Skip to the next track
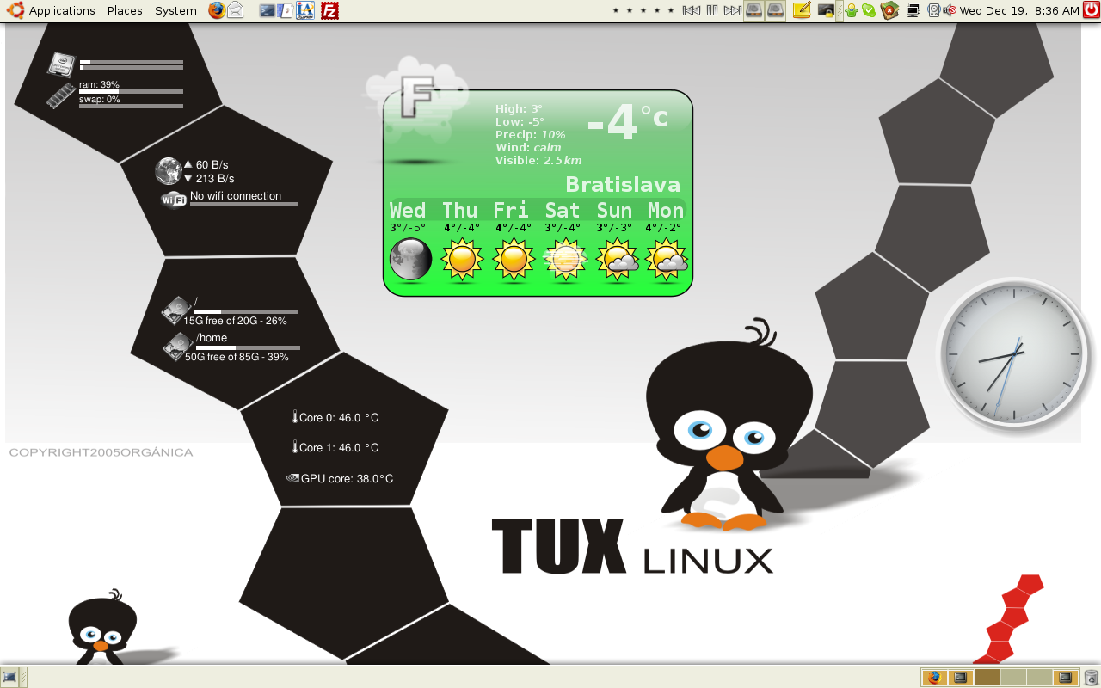This screenshot has width=1101, height=688. [x=732, y=10]
